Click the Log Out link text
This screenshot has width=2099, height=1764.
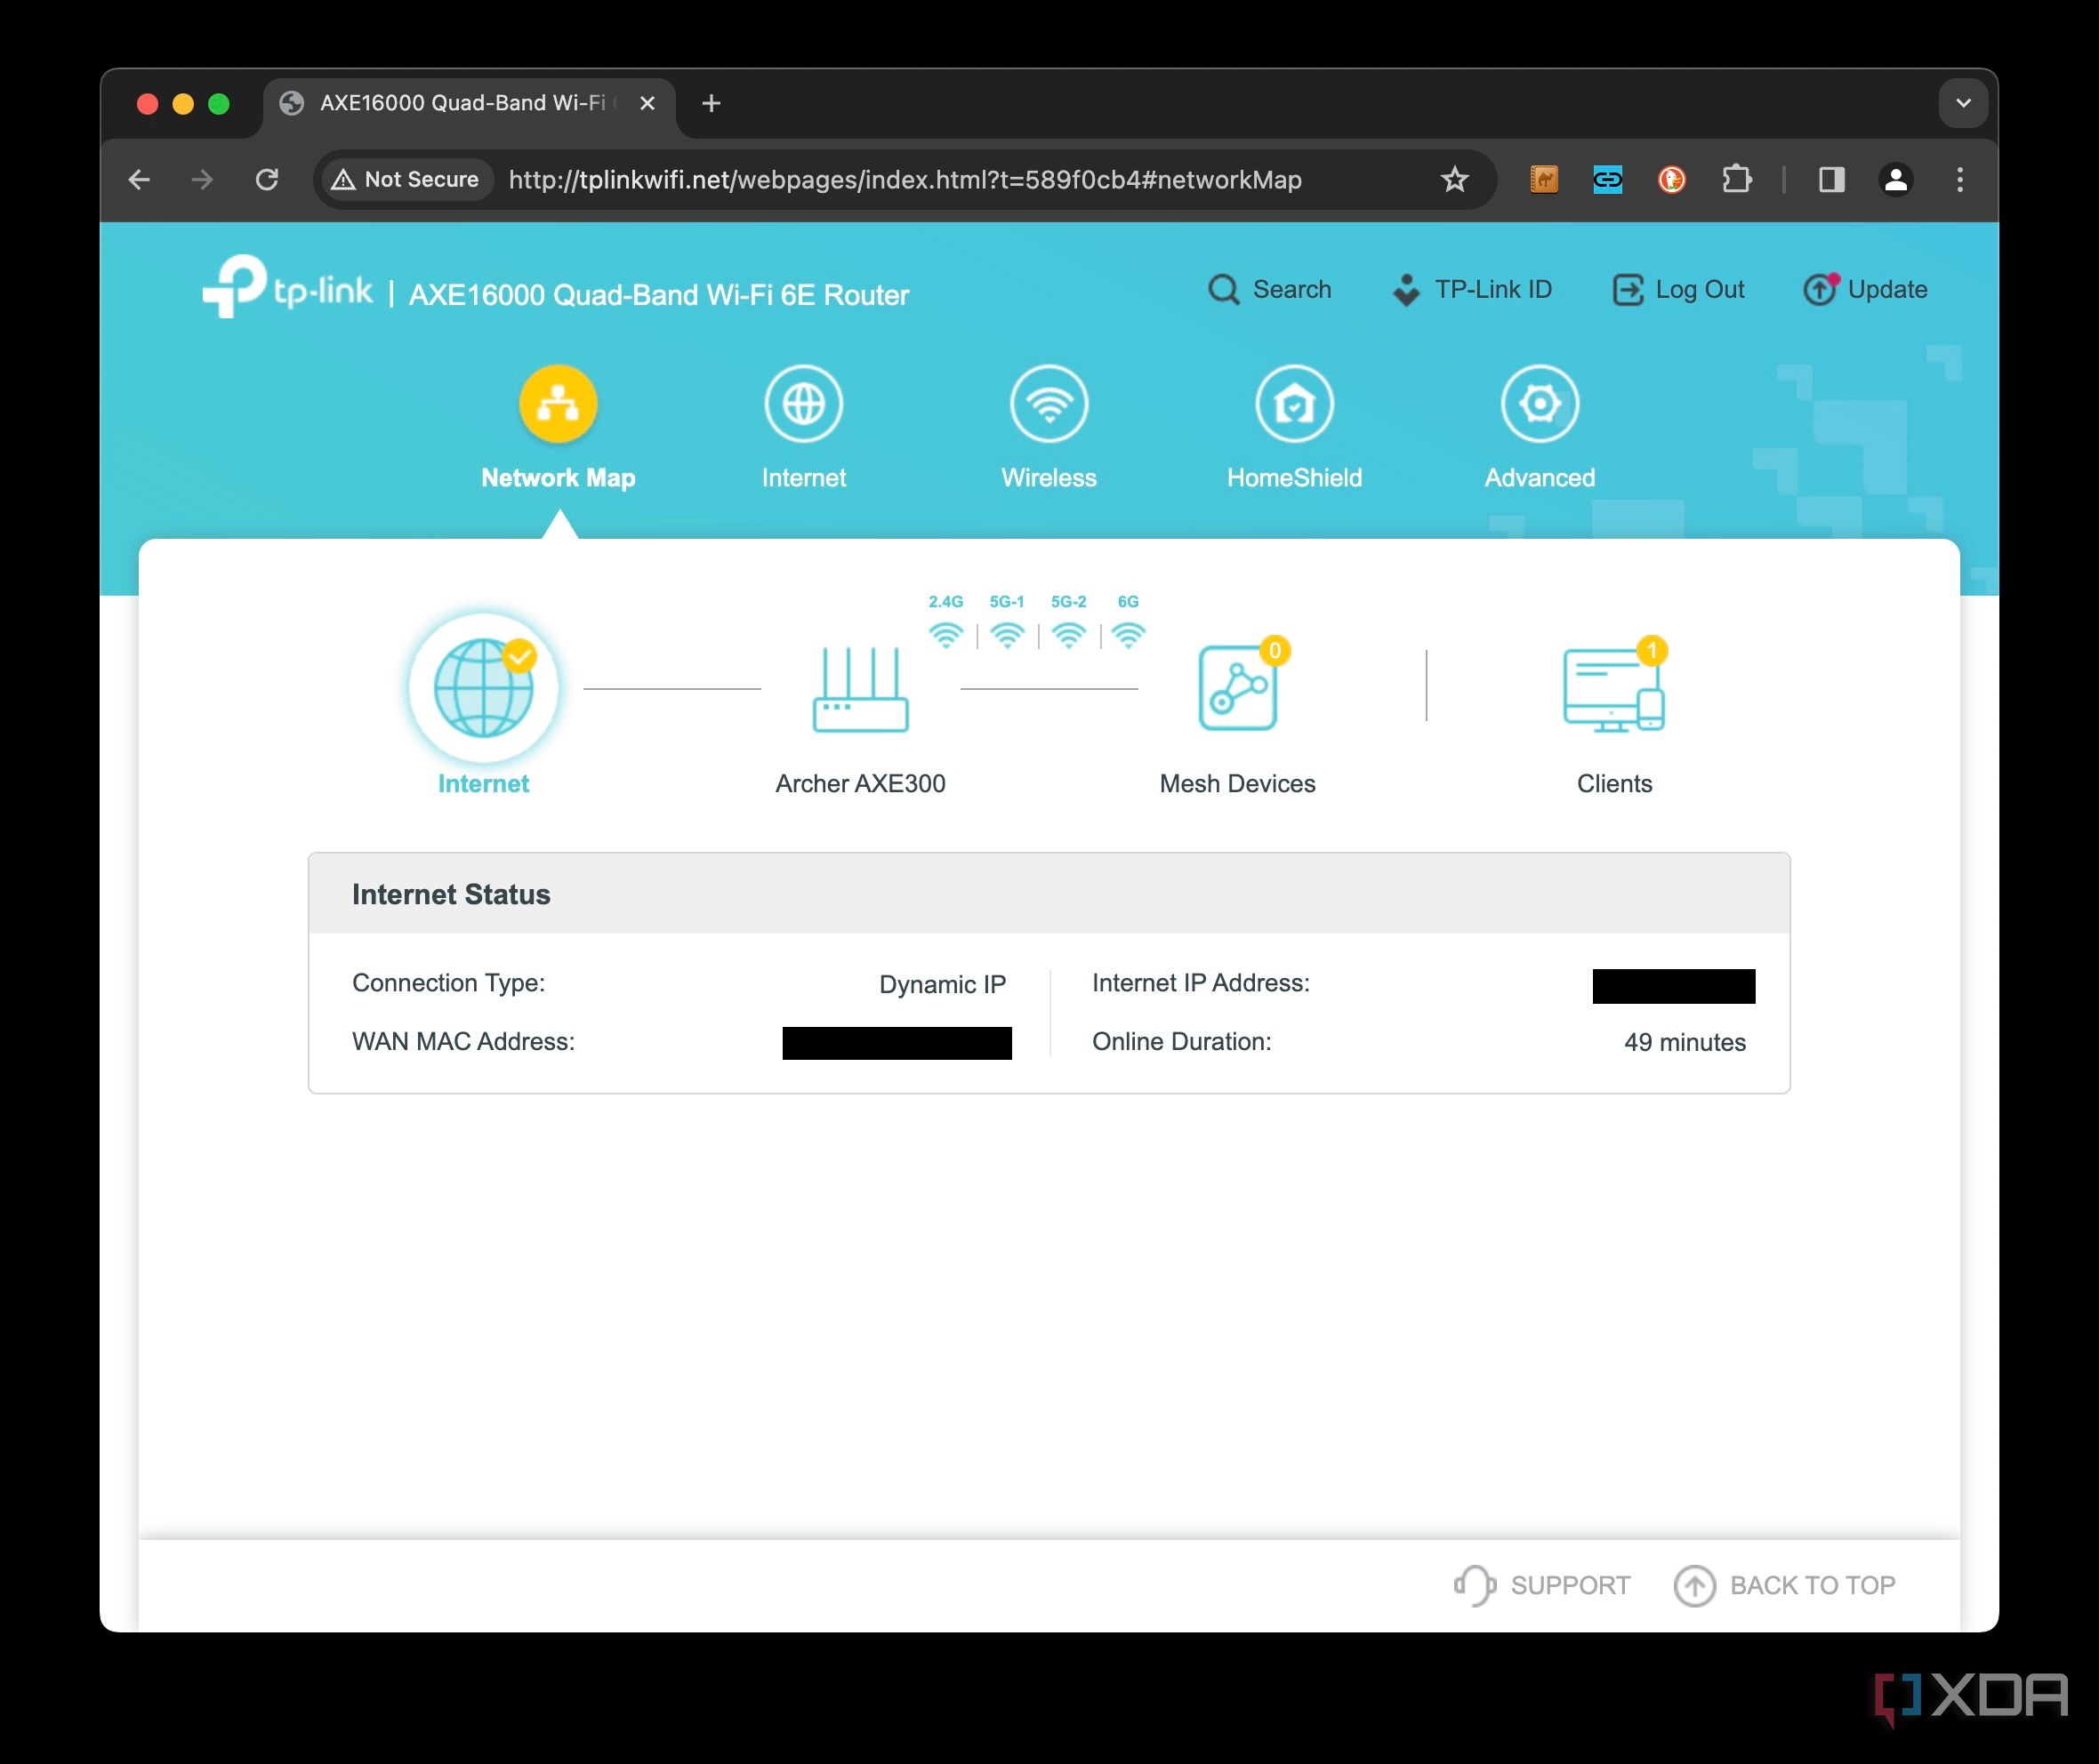[x=1699, y=289]
